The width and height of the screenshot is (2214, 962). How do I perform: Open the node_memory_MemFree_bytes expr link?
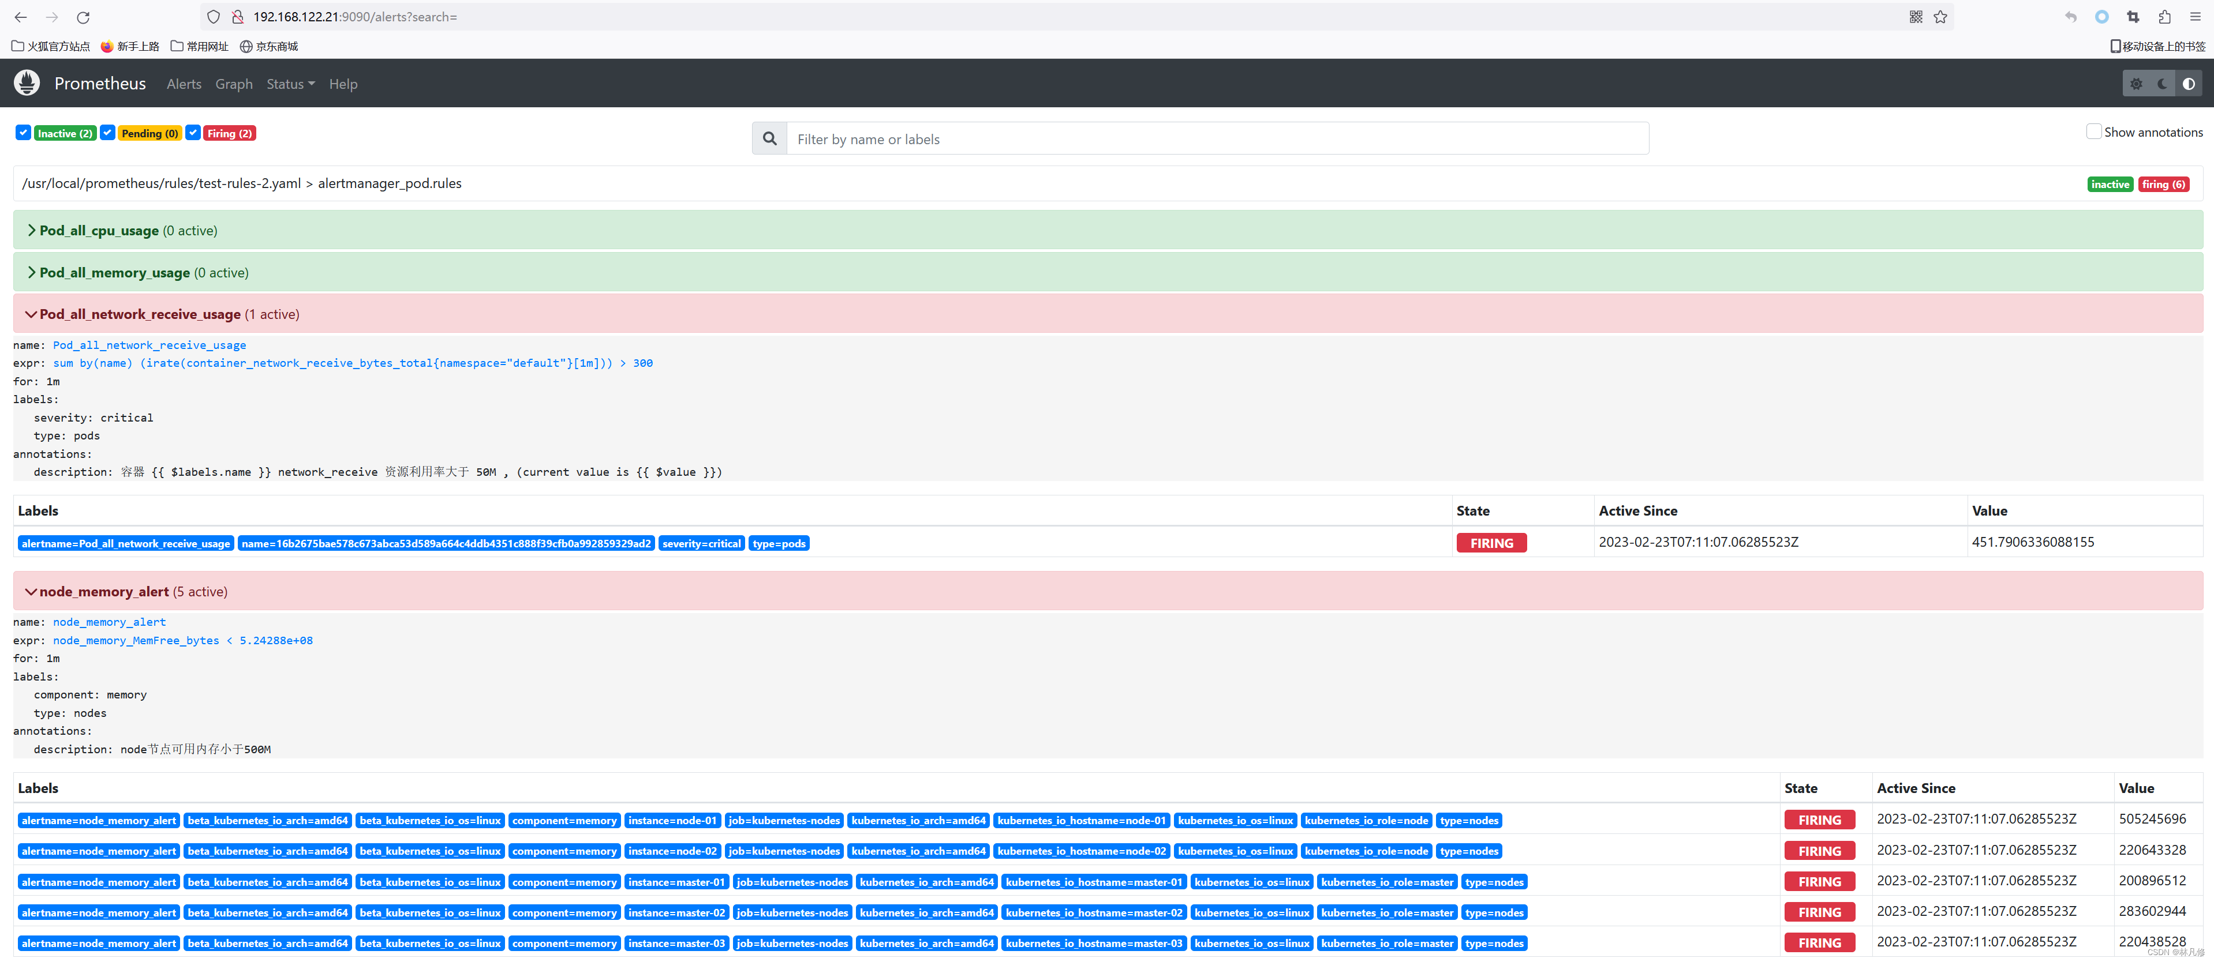click(x=183, y=640)
